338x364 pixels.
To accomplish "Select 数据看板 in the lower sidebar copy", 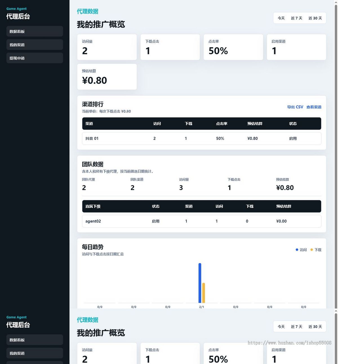I will tap(35, 340).
